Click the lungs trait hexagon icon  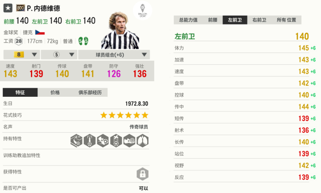click(x=143, y=141)
